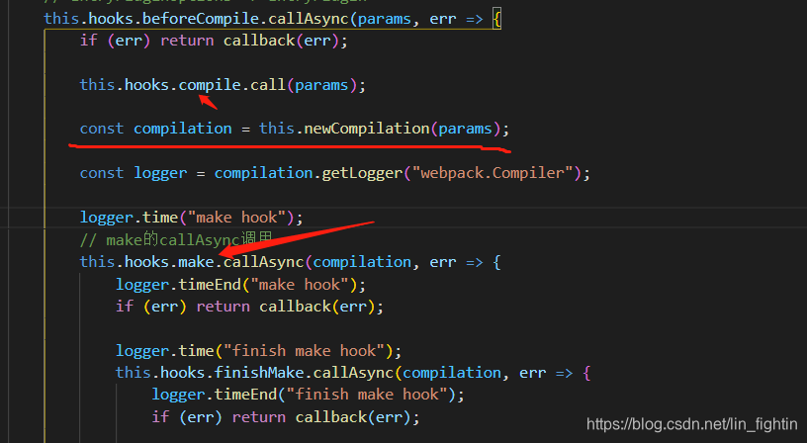Click the comment '// make的callAsync调用'
The width and height of the screenshot is (807, 443).
[x=176, y=239]
